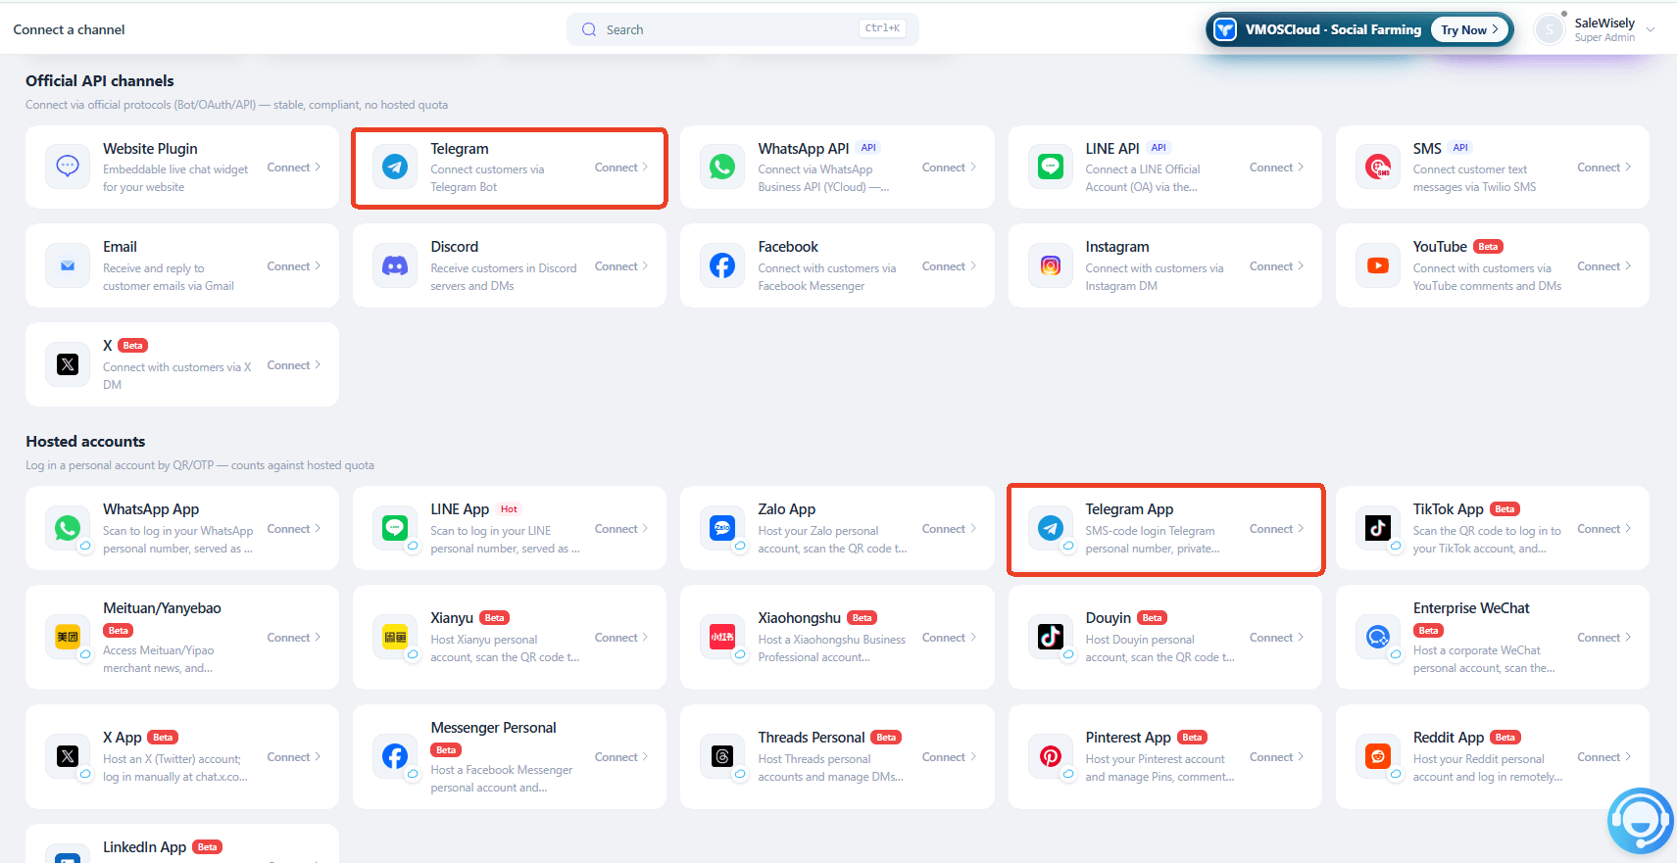Viewport: 1677px width, 863px height.
Task: Click the Douyin app icon
Action: 1051,637
